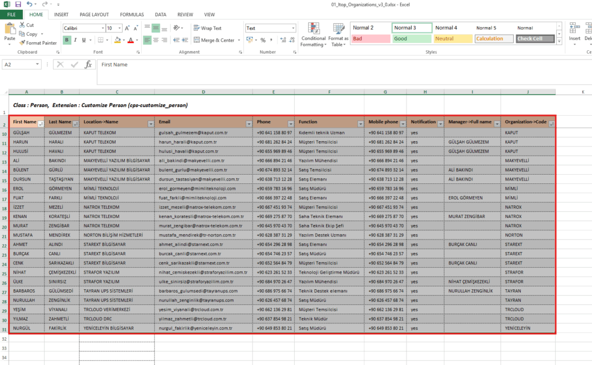Toggle middle vertical alignment

156,28
